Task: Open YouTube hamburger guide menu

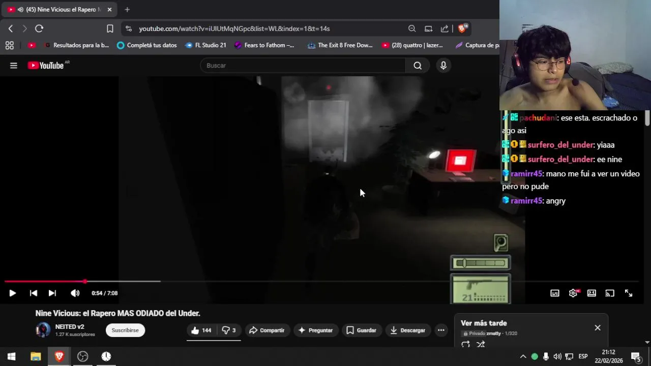Action: [x=14, y=66]
